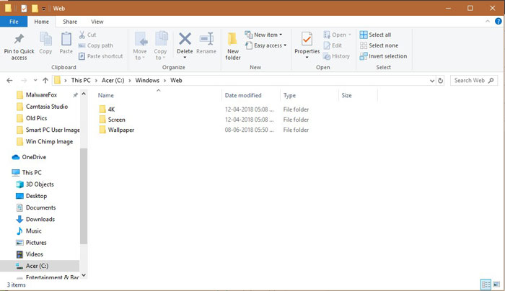Select OneDrive in navigation pane

(x=29, y=157)
